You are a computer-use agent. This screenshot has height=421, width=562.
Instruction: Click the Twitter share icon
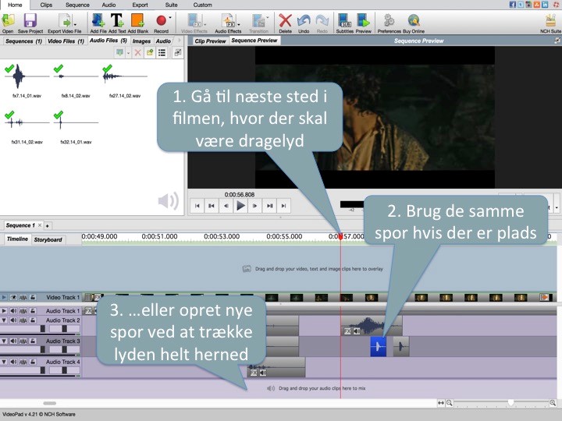point(521,5)
